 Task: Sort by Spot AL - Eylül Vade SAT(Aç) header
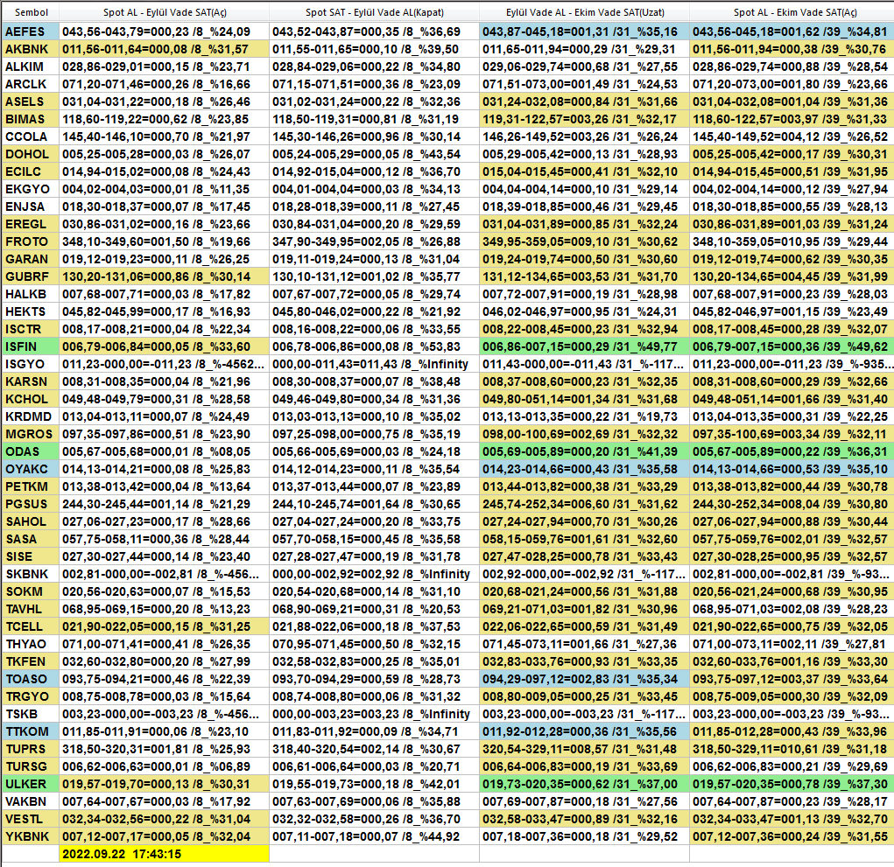click(x=165, y=12)
